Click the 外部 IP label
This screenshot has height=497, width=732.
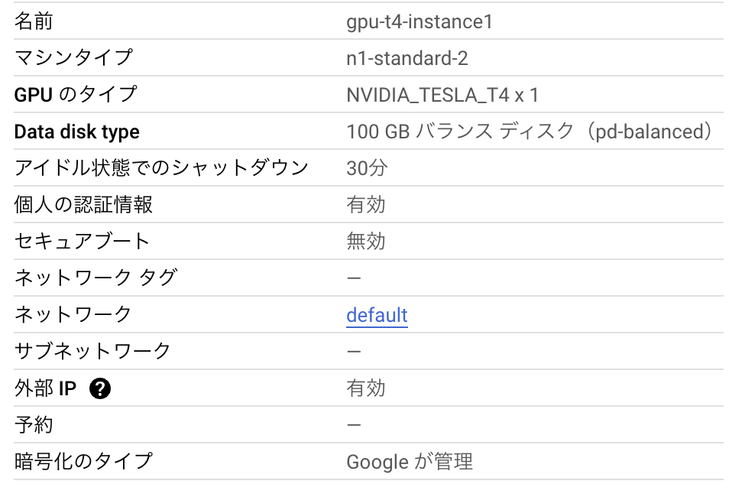click(x=44, y=388)
